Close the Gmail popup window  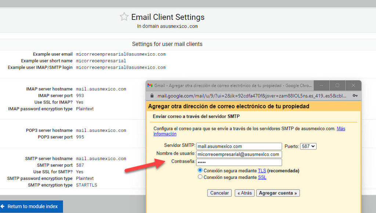353,85
